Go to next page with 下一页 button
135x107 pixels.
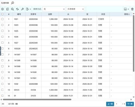coord(130,104)
